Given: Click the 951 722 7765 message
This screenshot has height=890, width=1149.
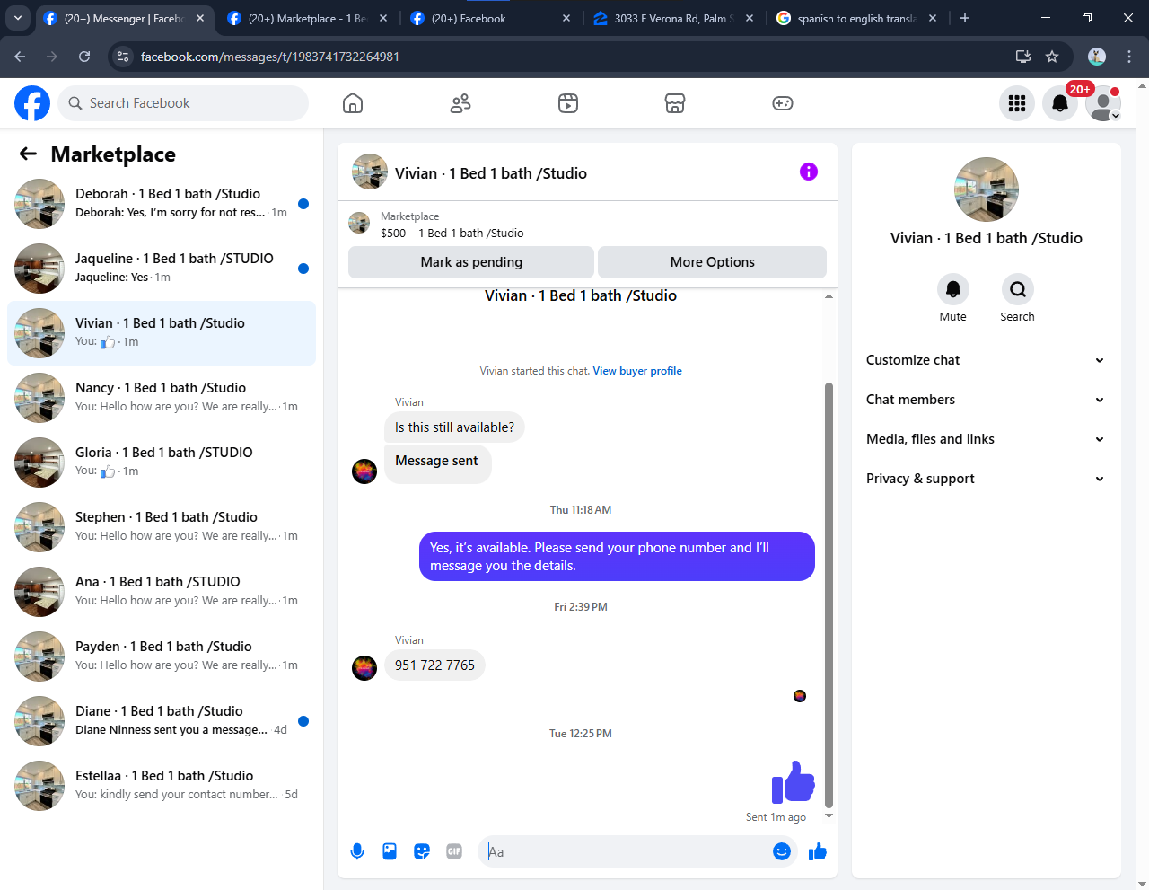Looking at the screenshot, I should (x=434, y=665).
